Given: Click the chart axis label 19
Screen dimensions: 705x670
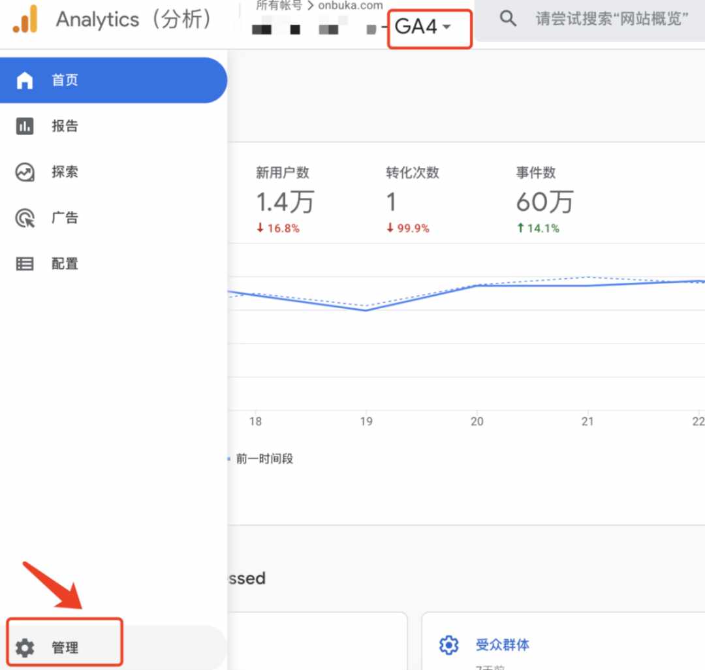Looking at the screenshot, I should [x=366, y=421].
